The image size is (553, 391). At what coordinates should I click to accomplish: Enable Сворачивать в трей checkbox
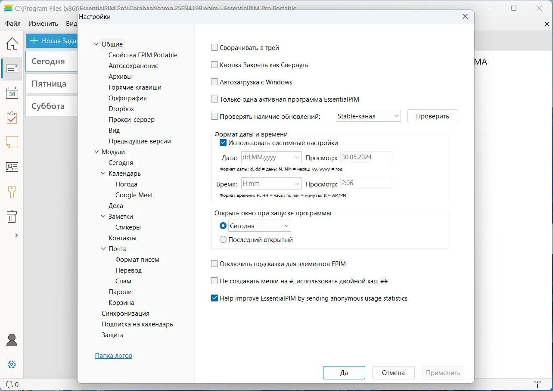tap(214, 48)
